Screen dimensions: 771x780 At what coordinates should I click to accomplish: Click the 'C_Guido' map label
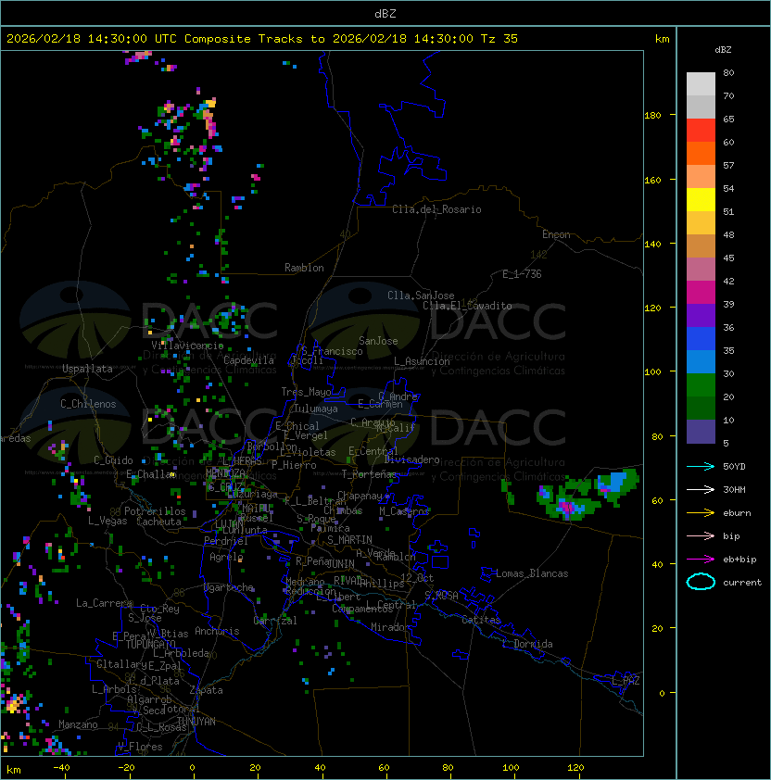113,460
